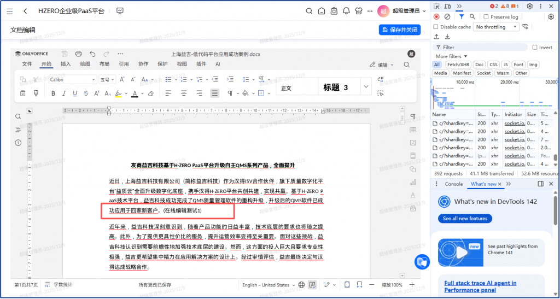Image resolution: width=560 pixels, height=299 pixels.
Task: Click the print icon in ONLYOFFICE header
Action: [x=78, y=54]
